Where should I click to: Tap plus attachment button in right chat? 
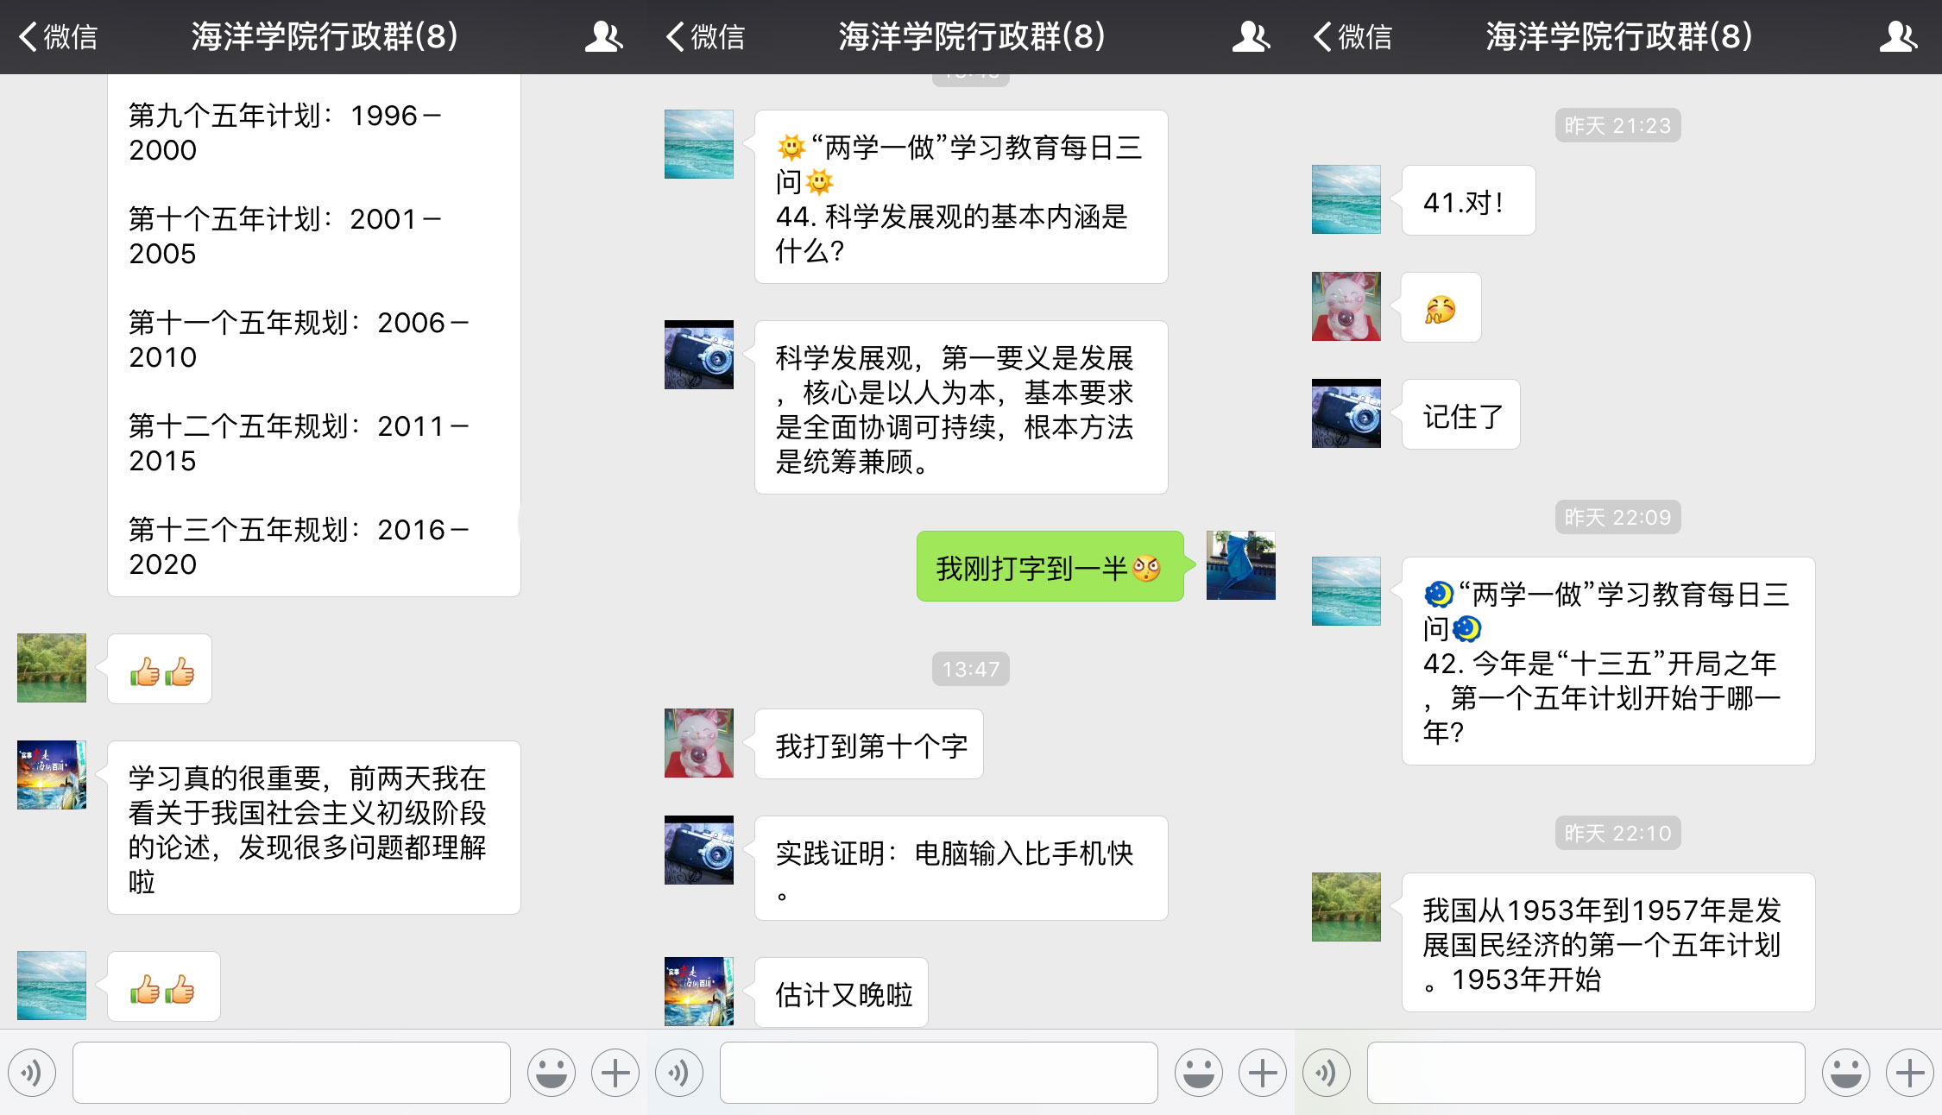coord(1909,1073)
